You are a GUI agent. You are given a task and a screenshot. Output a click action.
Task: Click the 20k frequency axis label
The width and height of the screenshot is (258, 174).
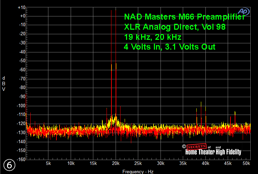pos(116,164)
